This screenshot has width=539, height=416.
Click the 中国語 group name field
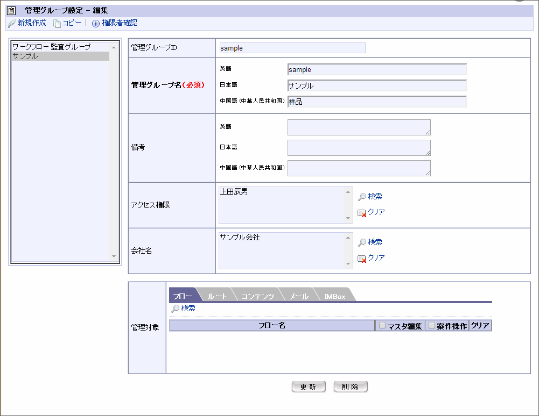click(377, 102)
